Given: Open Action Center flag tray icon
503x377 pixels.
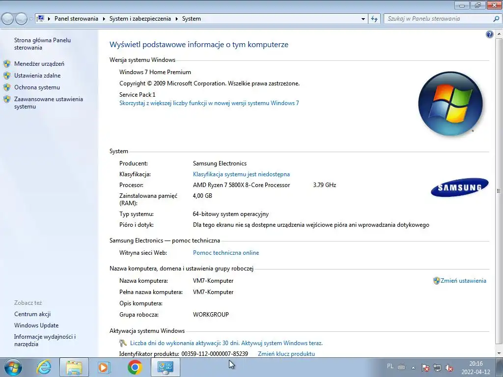Looking at the screenshot, I should click(x=425, y=368).
